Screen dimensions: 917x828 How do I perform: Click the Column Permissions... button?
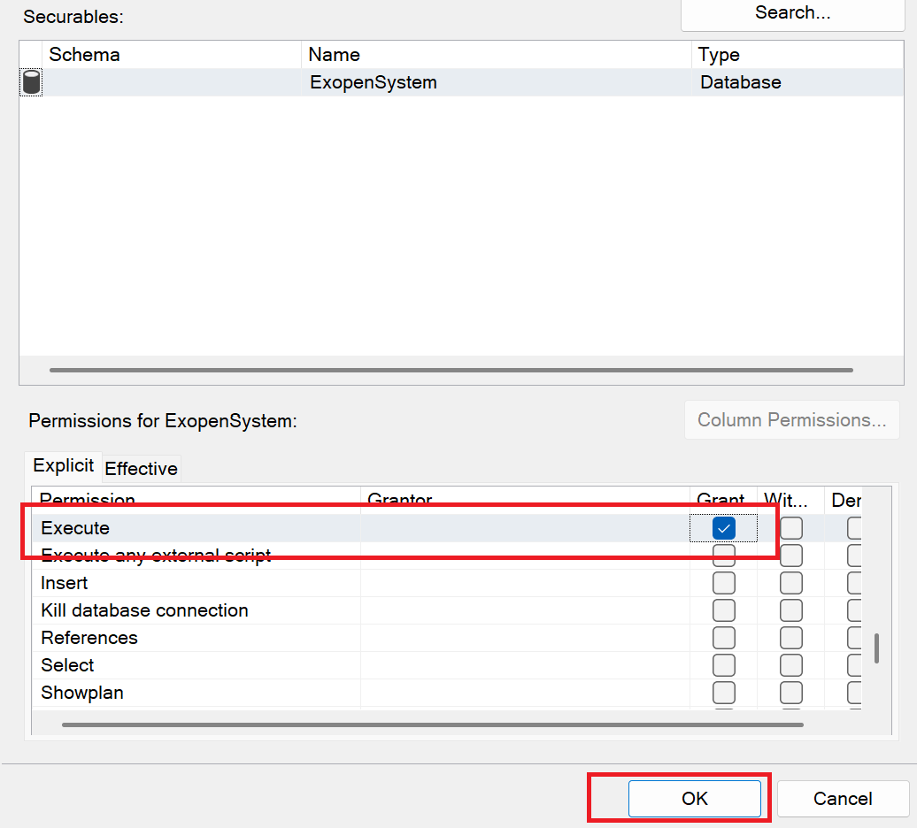(791, 420)
